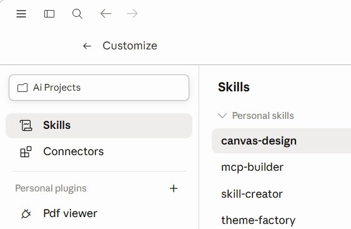This screenshot has width=351, height=229.
Task: Open the Pdf viewer plugin
Action: point(99,213)
